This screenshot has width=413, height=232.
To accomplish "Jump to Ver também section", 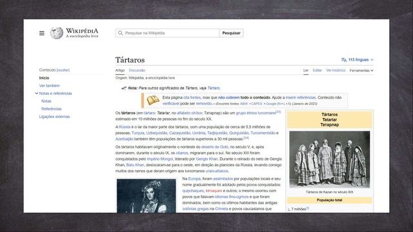I will 49,86.
